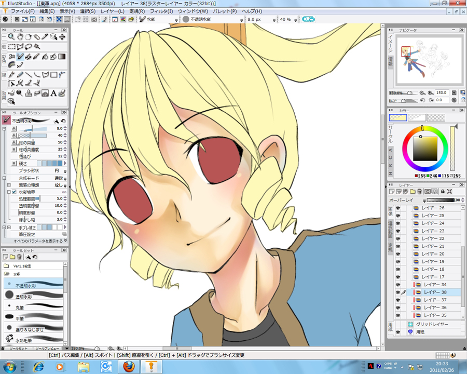The image size is (467, 374).
Task: Expand すべてのパラメータを表示する
Action: pyautogui.click(x=40, y=241)
